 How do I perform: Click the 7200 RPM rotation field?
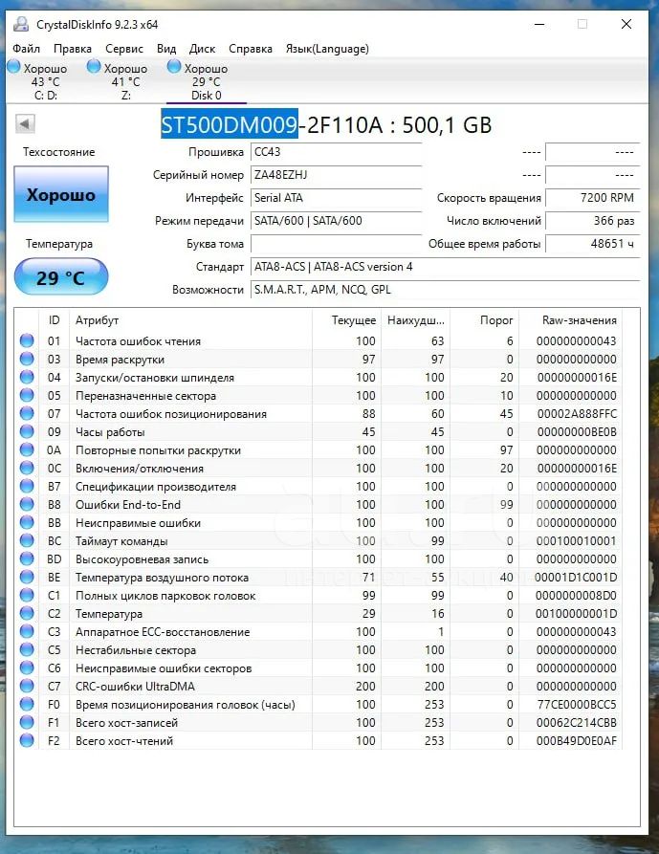[593, 198]
